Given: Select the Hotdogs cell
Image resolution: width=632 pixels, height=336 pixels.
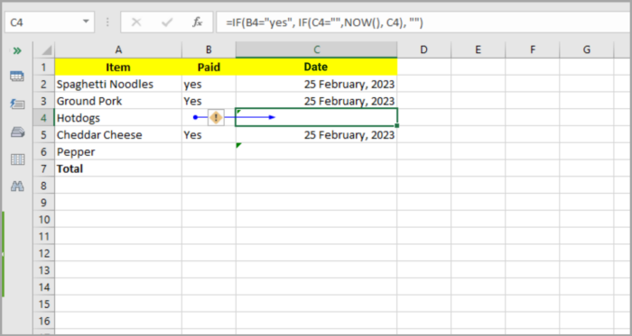Looking at the screenshot, I should [x=118, y=118].
